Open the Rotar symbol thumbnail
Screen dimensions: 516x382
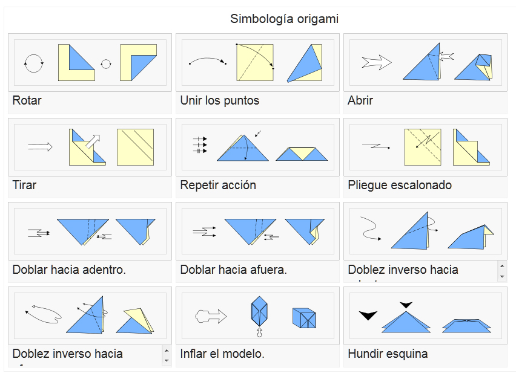(x=90, y=62)
